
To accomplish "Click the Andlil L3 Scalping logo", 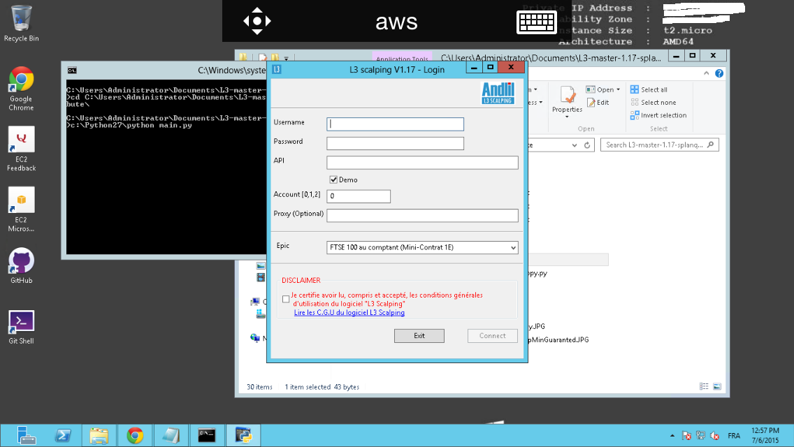I will coord(498,93).
